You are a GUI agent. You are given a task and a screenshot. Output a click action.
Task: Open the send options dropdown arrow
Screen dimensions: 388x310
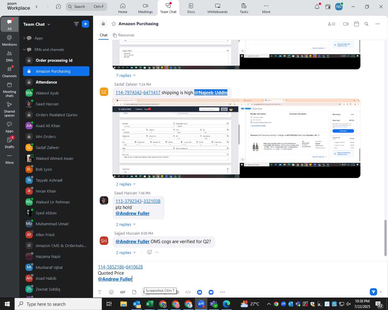click(x=381, y=292)
